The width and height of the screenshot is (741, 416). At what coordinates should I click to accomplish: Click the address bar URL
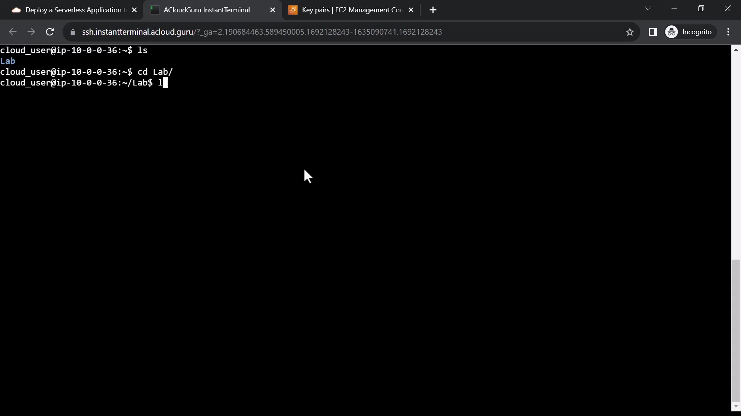click(x=262, y=32)
